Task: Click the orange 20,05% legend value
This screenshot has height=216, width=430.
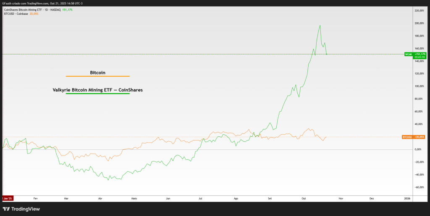Action: pos(34,14)
